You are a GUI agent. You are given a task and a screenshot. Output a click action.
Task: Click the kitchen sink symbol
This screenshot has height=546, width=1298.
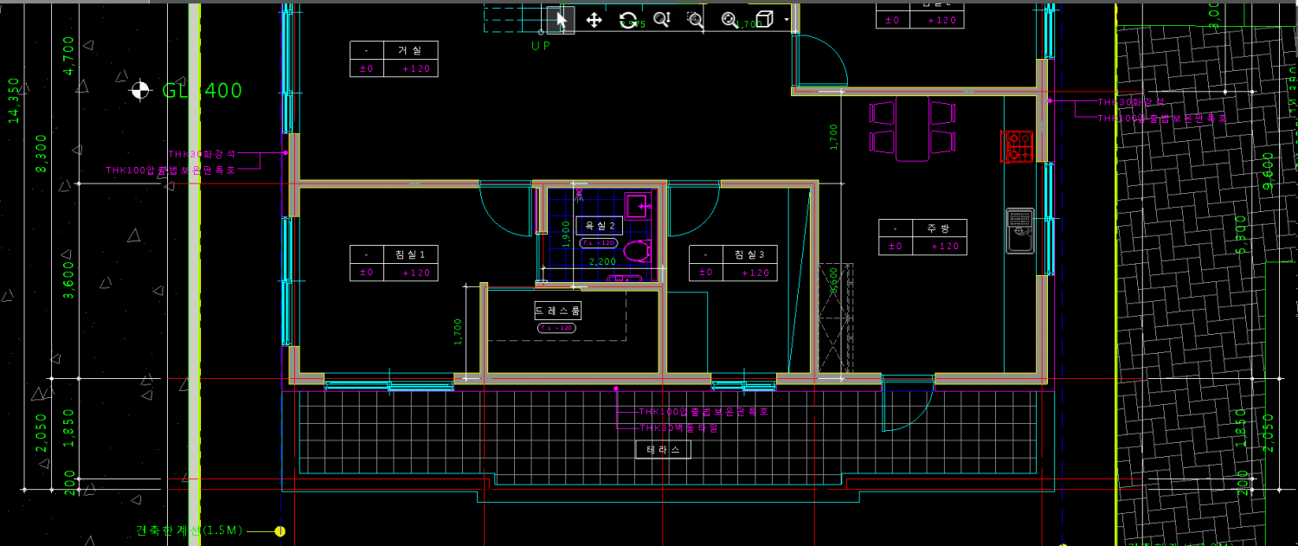1020,230
